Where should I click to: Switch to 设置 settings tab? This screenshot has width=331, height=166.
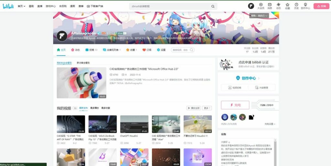(161, 50)
